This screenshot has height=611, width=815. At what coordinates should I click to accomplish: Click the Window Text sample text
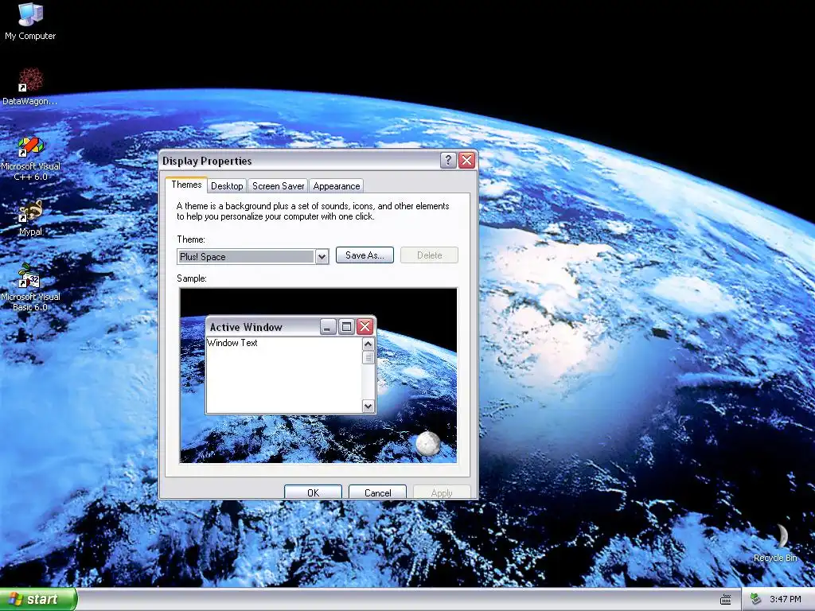tap(232, 343)
